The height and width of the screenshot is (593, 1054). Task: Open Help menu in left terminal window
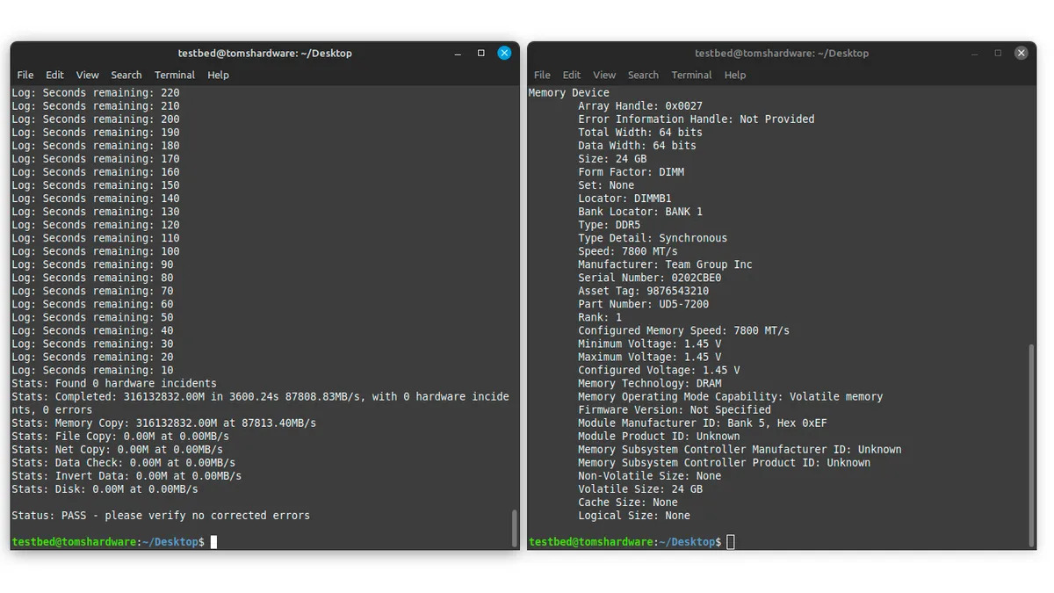pyautogui.click(x=218, y=76)
